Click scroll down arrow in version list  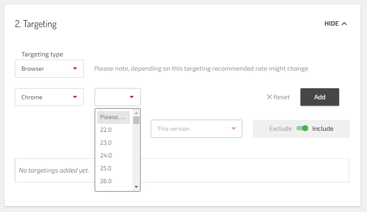(136, 187)
